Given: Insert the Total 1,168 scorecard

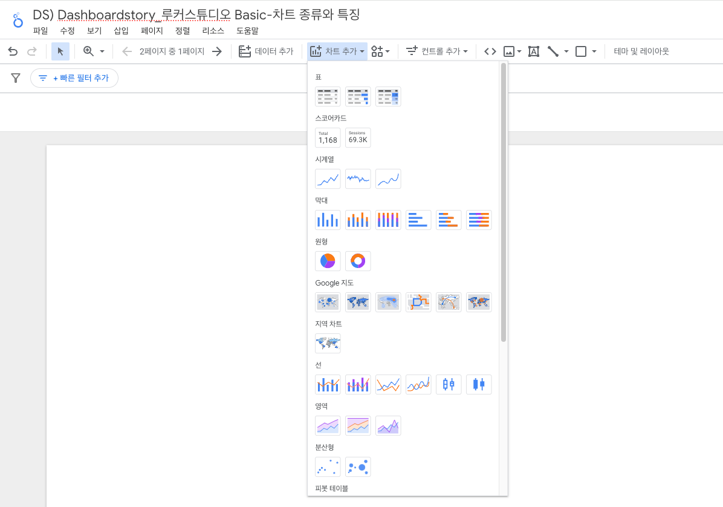Looking at the screenshot, I should pos(328,137).
